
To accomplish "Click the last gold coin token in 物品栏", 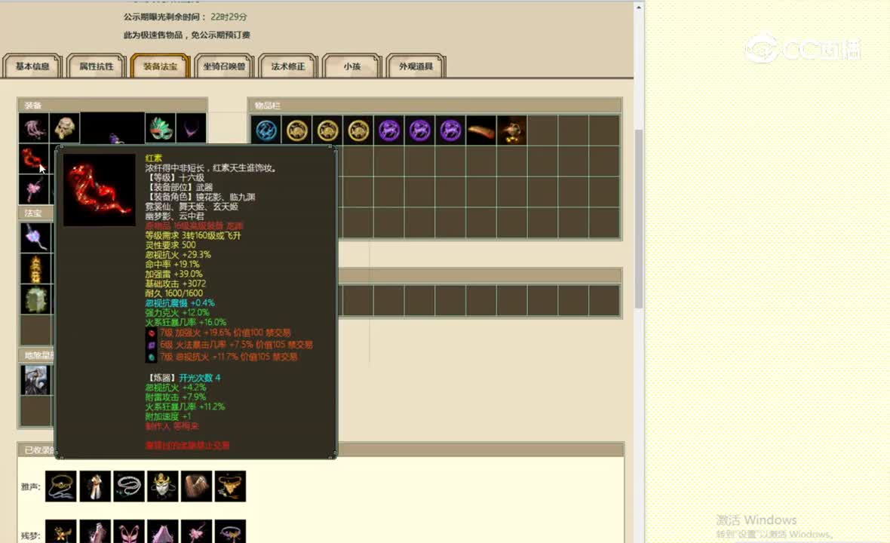I will (358, 130).
